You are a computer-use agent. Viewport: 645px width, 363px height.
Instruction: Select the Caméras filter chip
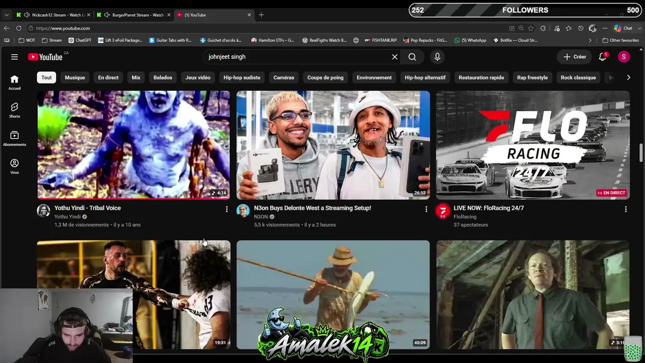click(x=284, y=78)
